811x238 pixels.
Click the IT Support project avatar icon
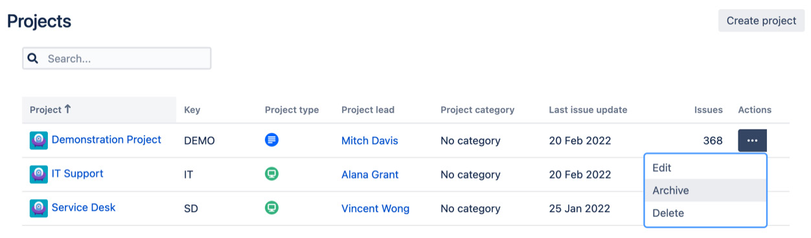tap(39, 174)
